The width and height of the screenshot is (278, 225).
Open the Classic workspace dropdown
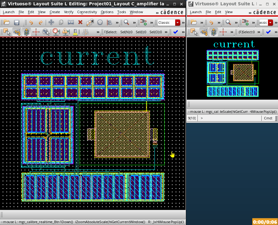click(178, 23)
